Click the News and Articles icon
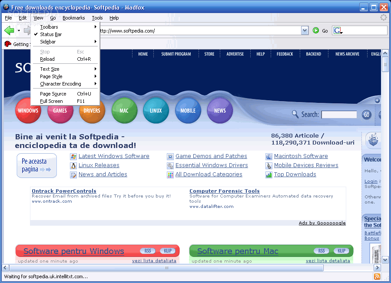Viewport: 391px width, 283px height. (x=73, y=175)
